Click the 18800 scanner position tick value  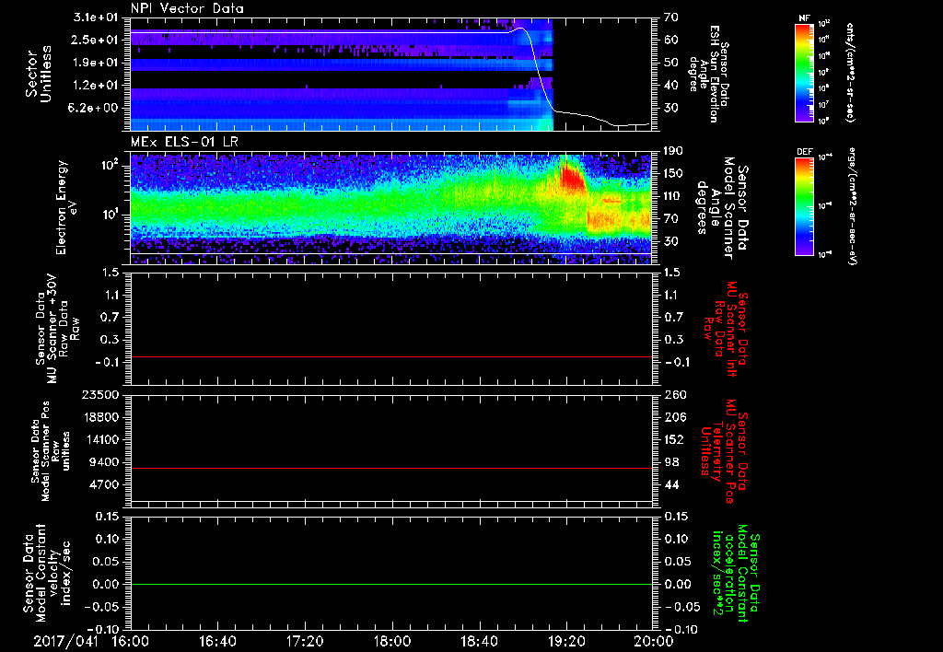tap(100, 417)
